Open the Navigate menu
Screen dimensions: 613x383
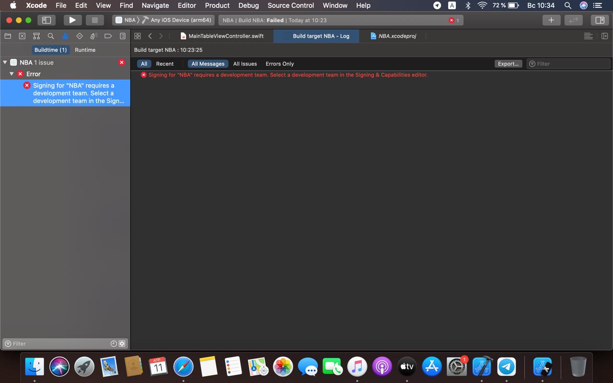click(x=155, y=5)
